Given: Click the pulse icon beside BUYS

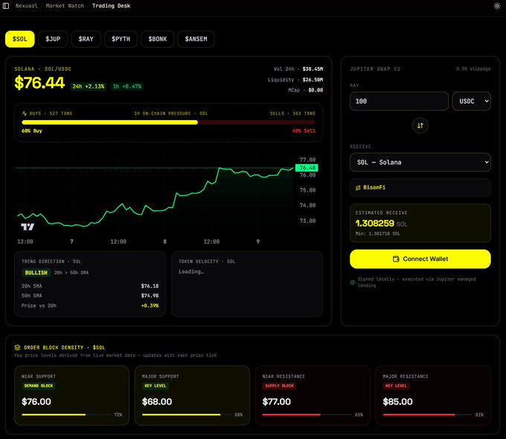Looking at the screenshot, I should [25, 113].
